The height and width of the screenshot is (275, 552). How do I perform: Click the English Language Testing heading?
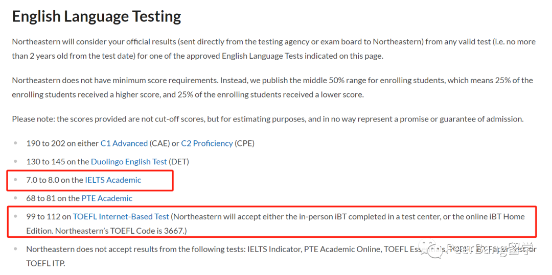[x=97, y=16]
